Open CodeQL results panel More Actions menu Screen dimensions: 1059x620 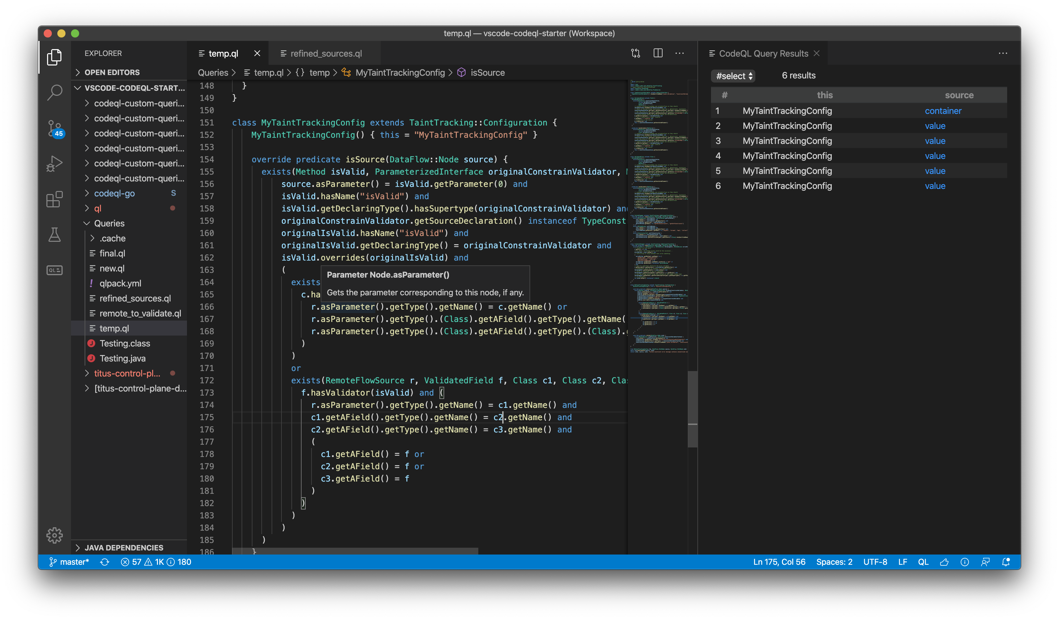click(x=1003, y=53)
